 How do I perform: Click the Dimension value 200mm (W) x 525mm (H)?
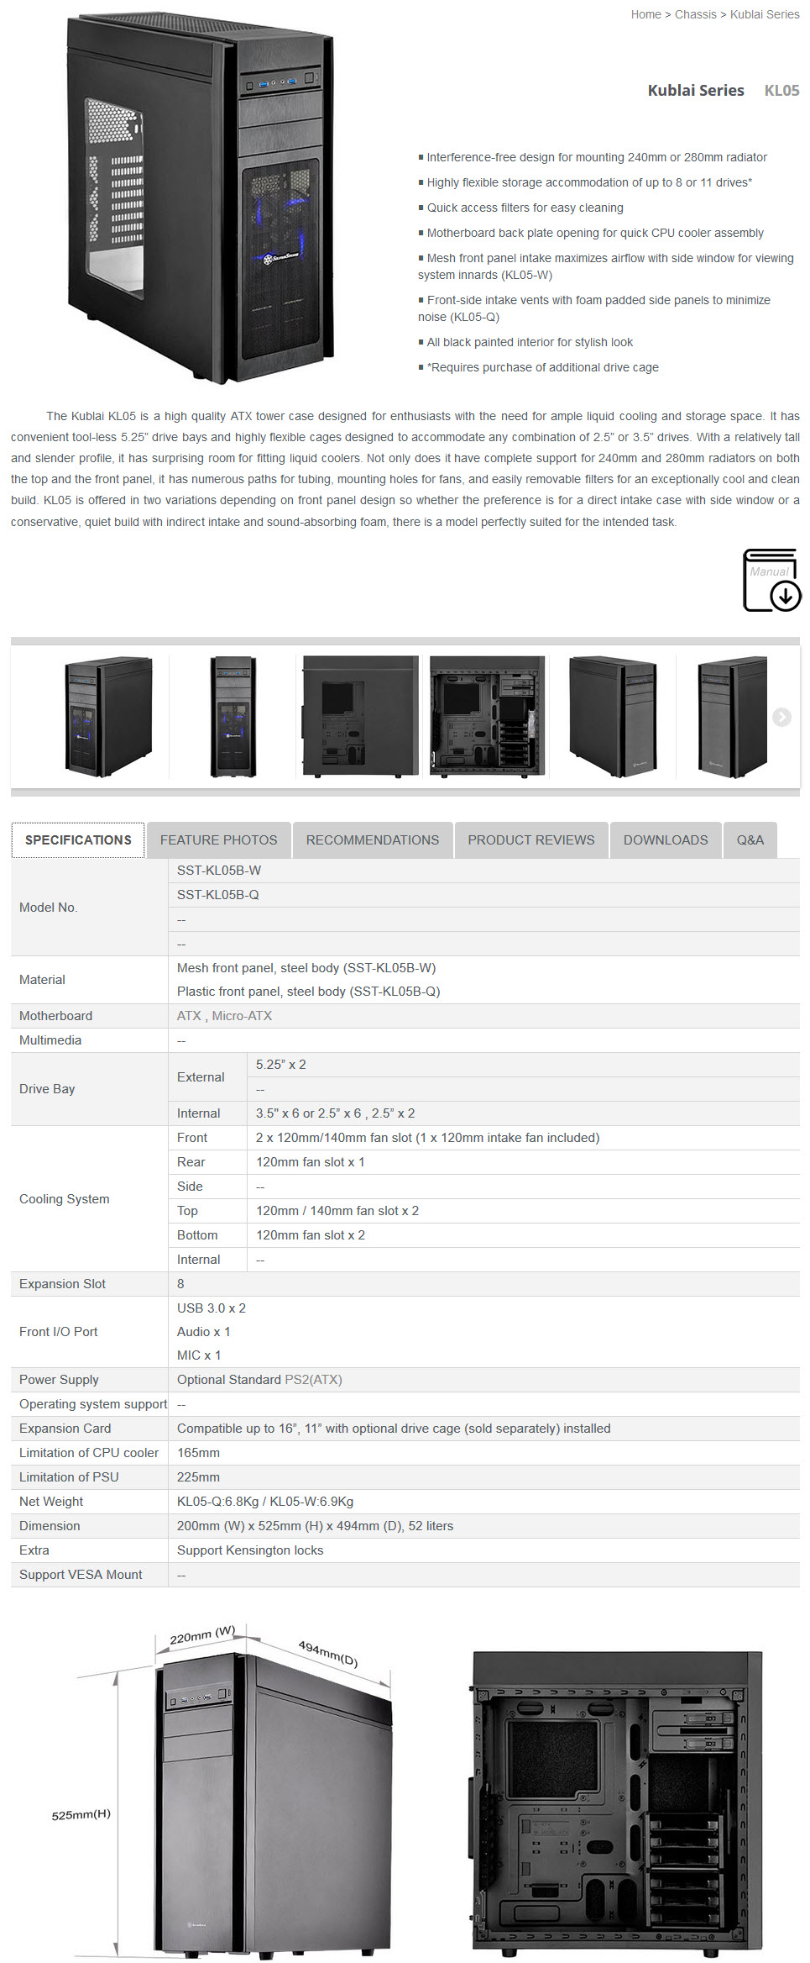click(x=315, y=1526)
